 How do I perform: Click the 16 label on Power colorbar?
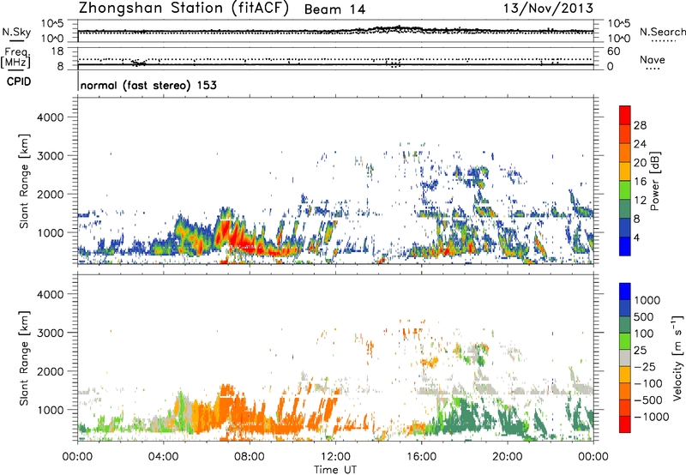pos(640,182)
